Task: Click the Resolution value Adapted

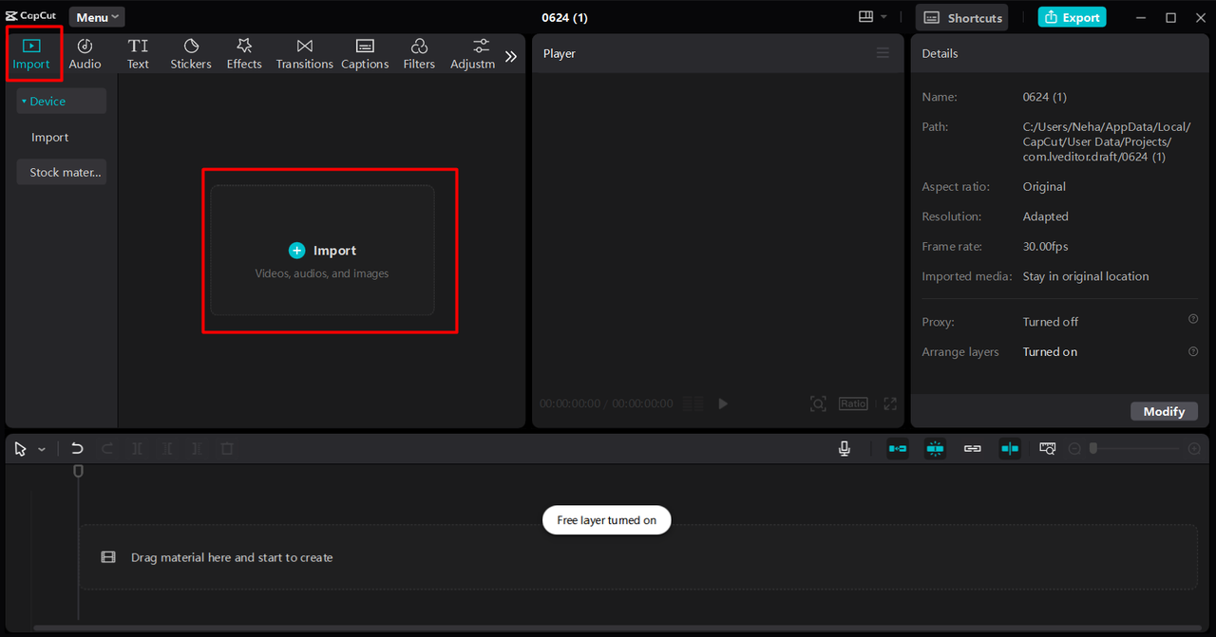Action: click(x=1045, y=216)
